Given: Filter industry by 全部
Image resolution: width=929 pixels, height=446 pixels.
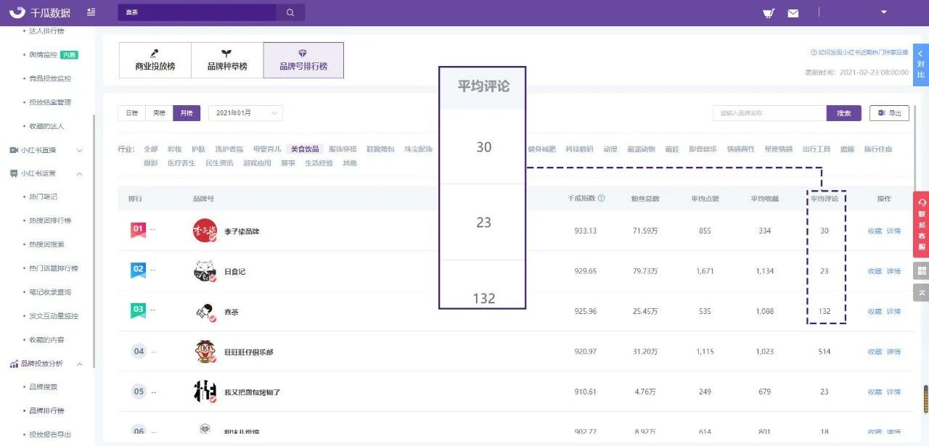Looking at the screenshot, I should [x=150, y=149].
